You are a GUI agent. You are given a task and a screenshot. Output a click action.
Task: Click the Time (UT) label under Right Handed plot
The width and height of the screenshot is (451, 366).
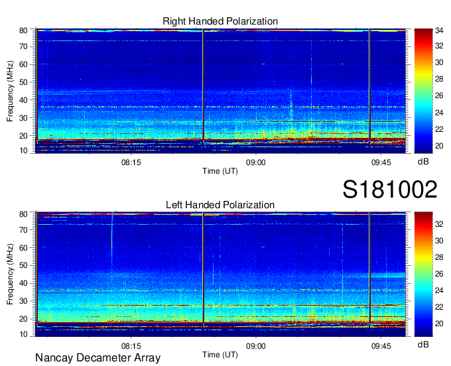pos(220,171)
